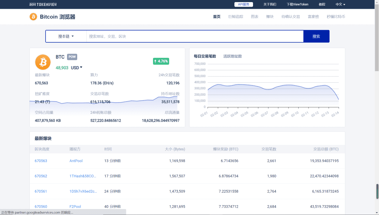Open block 670560 link
The image size is (379, 215).
click(x=41, y=207)
